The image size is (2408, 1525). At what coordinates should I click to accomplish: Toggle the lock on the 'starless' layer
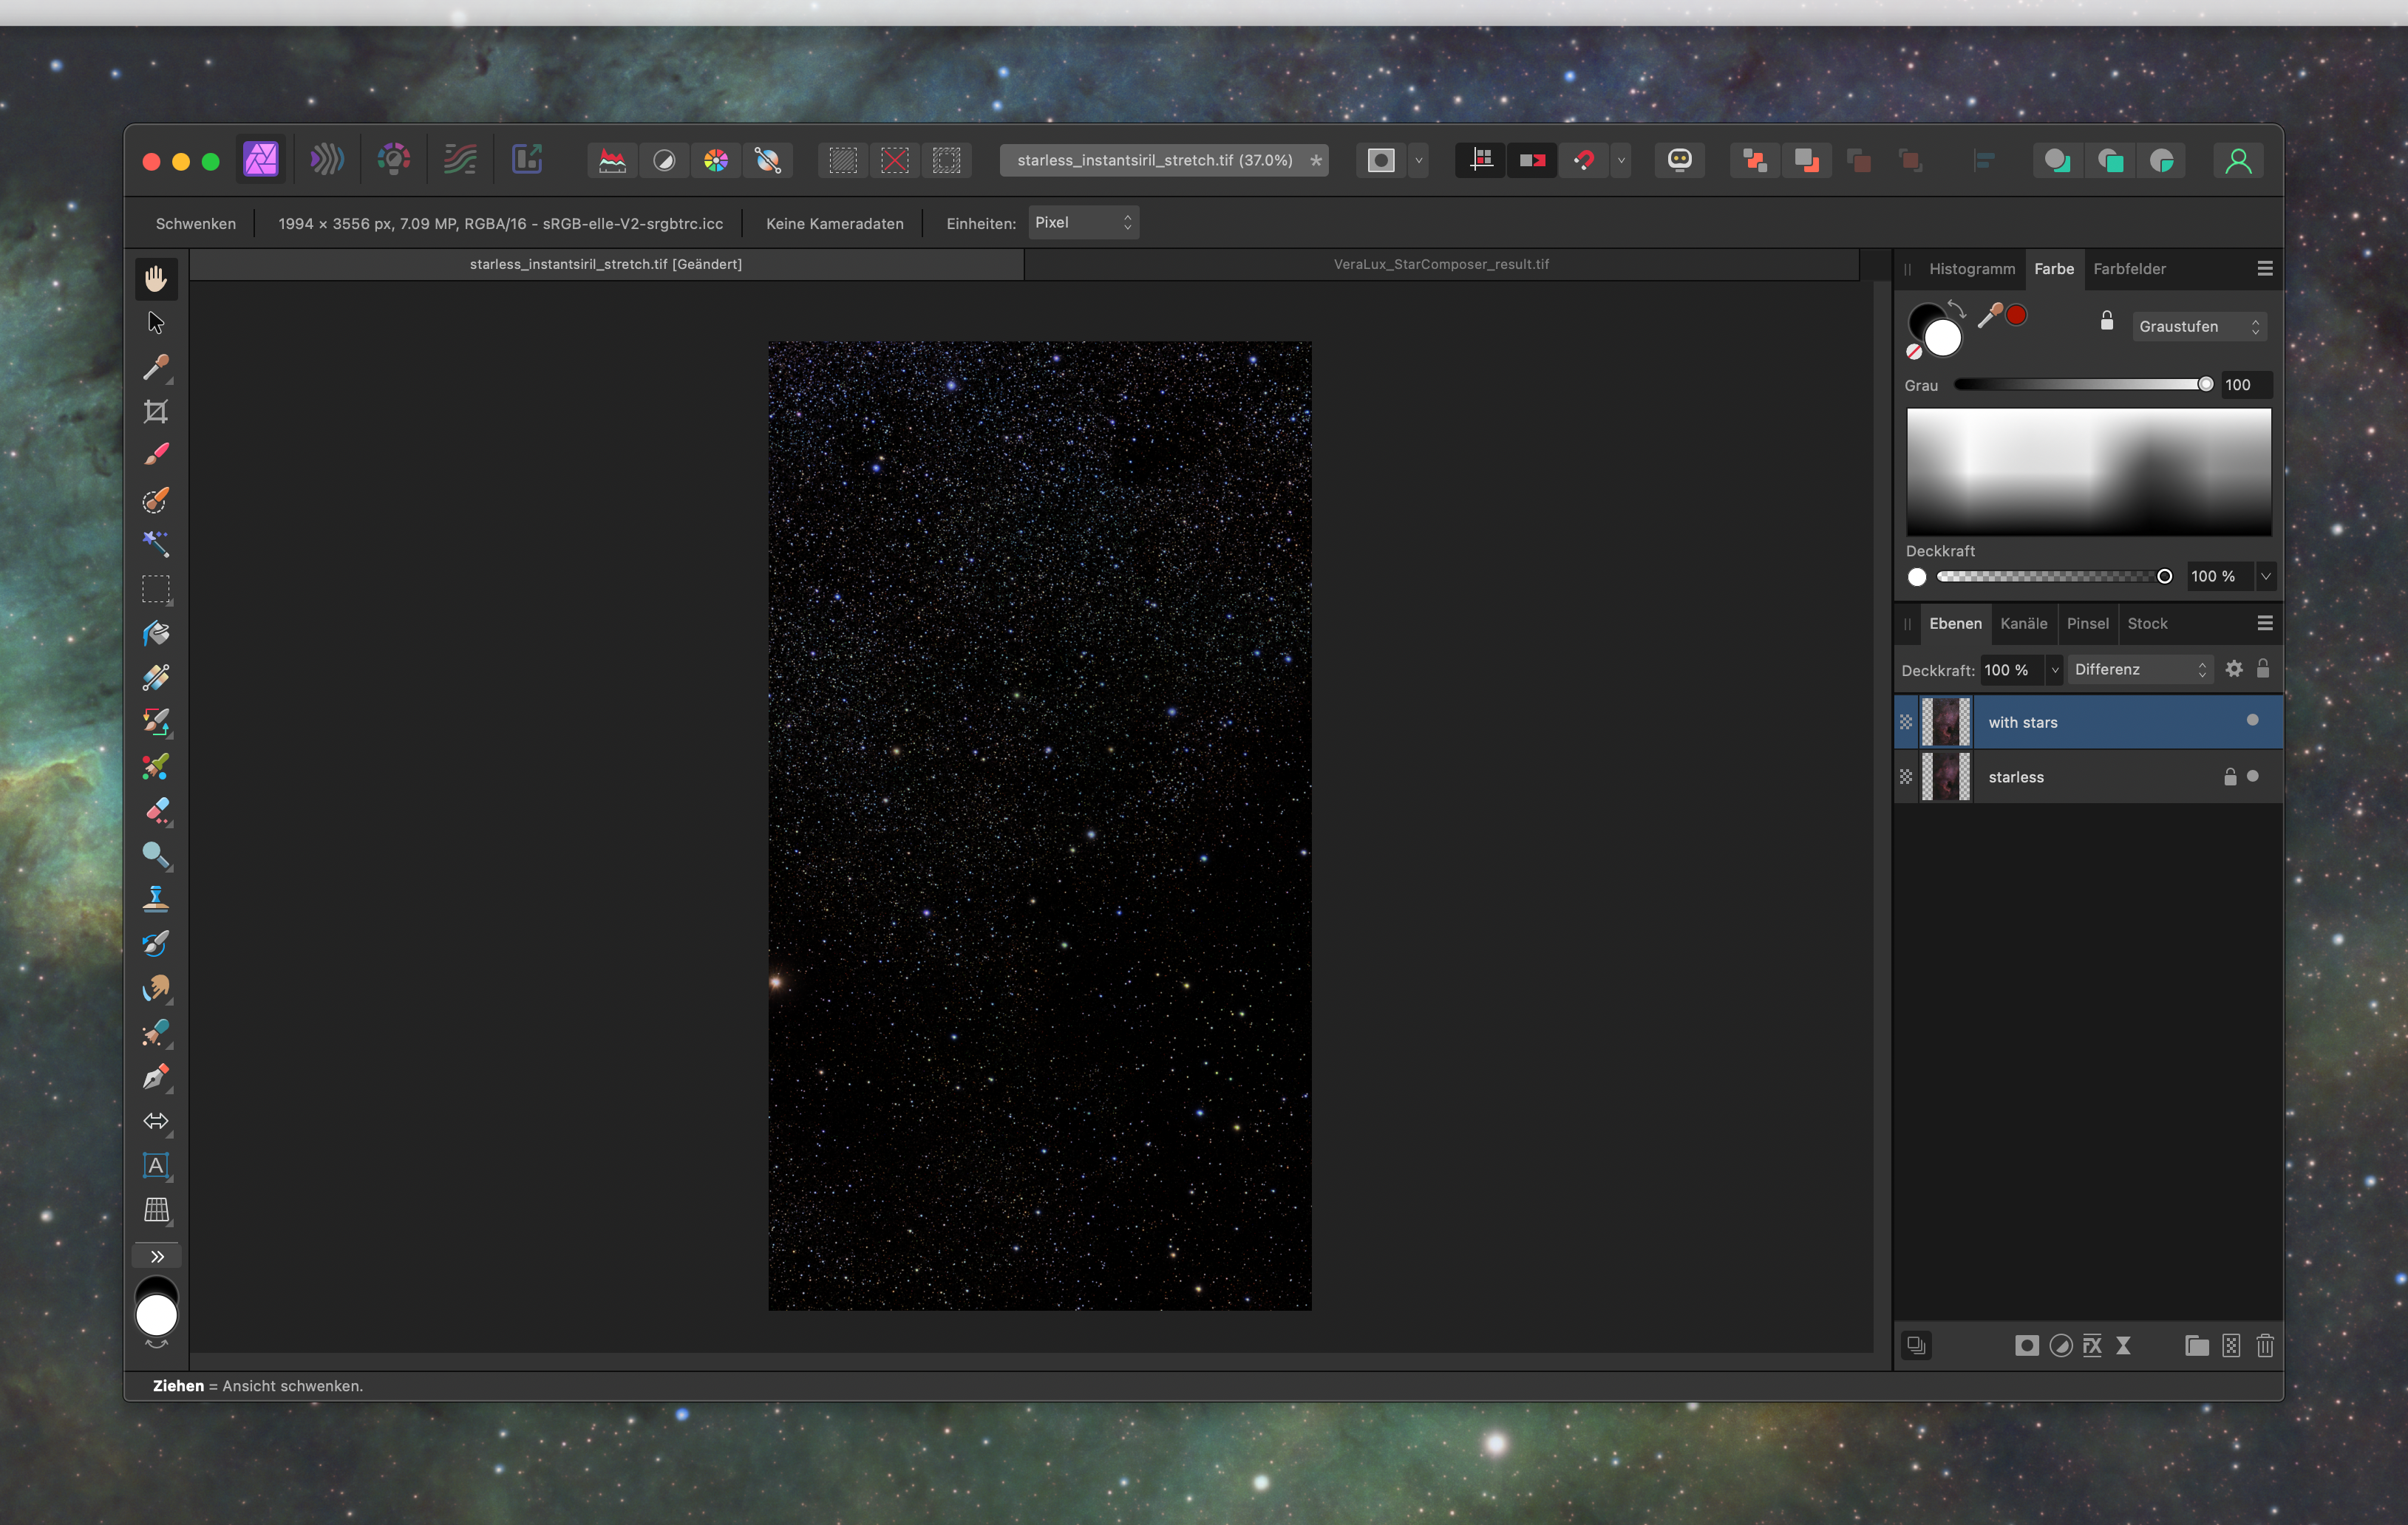coord(2230,777)
